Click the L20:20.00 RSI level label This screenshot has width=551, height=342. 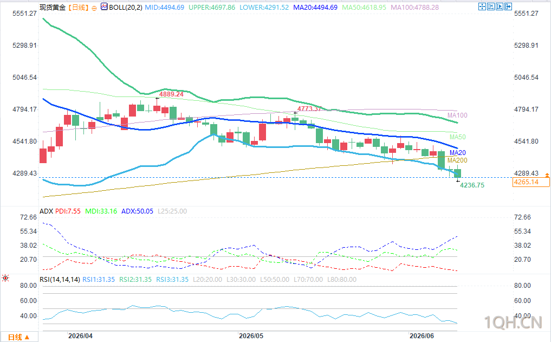(x=208, y=280)
